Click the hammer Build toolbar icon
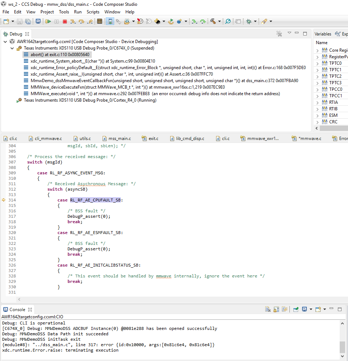This screenshot has height=361, width=348. click(213, 21)
